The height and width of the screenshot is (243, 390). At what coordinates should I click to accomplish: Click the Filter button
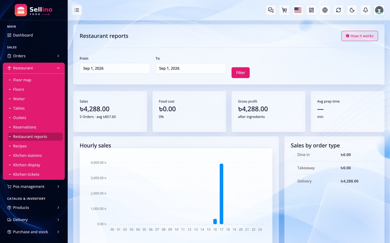tap(240, 73)
